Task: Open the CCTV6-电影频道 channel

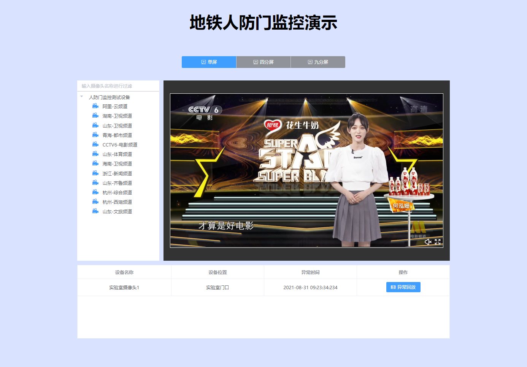Action: tap(120, 145)
